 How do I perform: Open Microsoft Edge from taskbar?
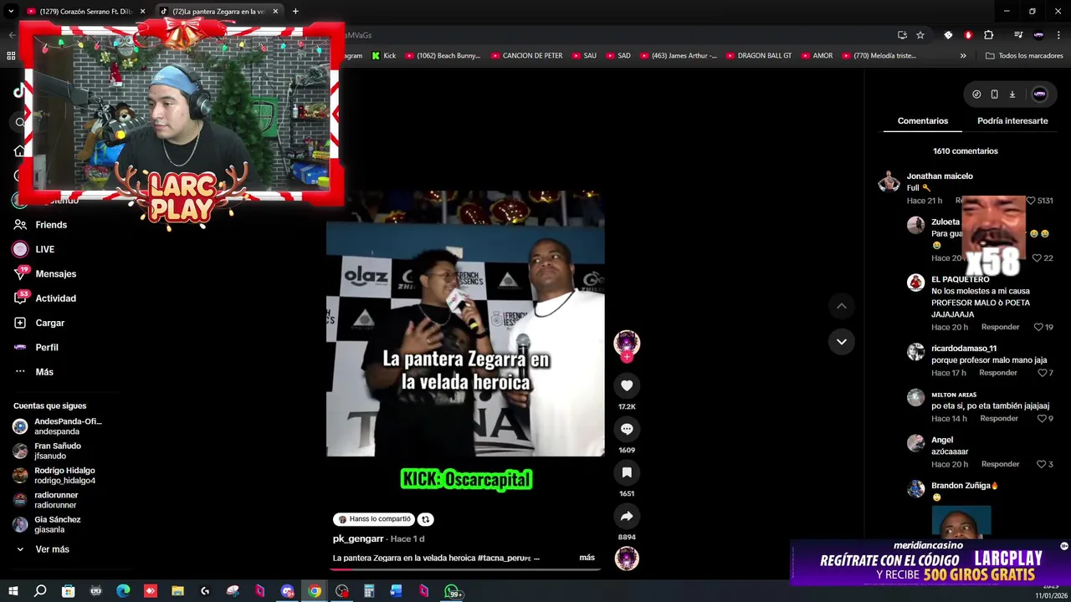coord(123,591)
